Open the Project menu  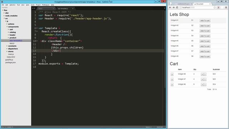pos(38,5)
